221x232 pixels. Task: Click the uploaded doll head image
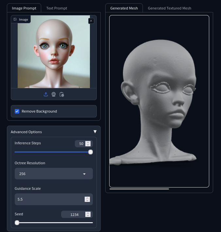point(54,52)
